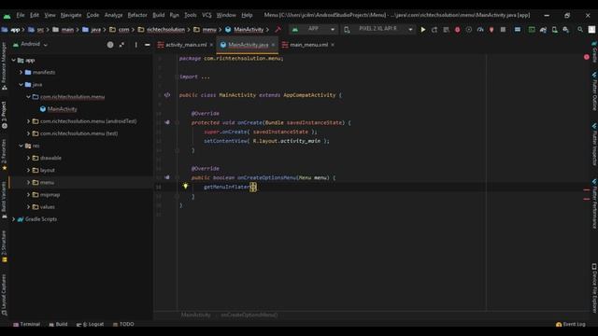The width and height of the screenshot is (598, 336).
Task: Click the Select Opened File target icon
Action: click(x=110, y=45)
